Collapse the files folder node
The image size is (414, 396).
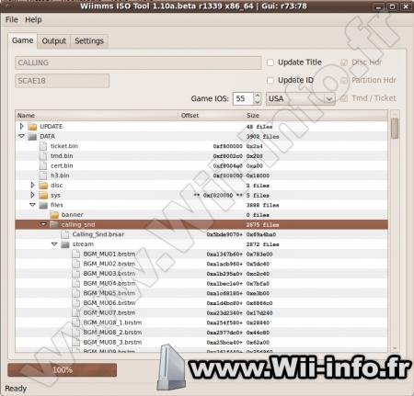(x=32, y=205)
